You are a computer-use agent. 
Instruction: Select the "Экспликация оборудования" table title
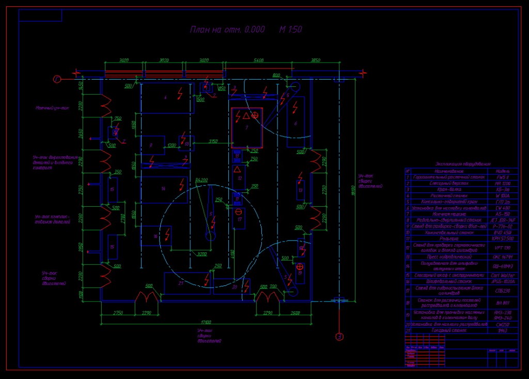[x=463, y=164]
